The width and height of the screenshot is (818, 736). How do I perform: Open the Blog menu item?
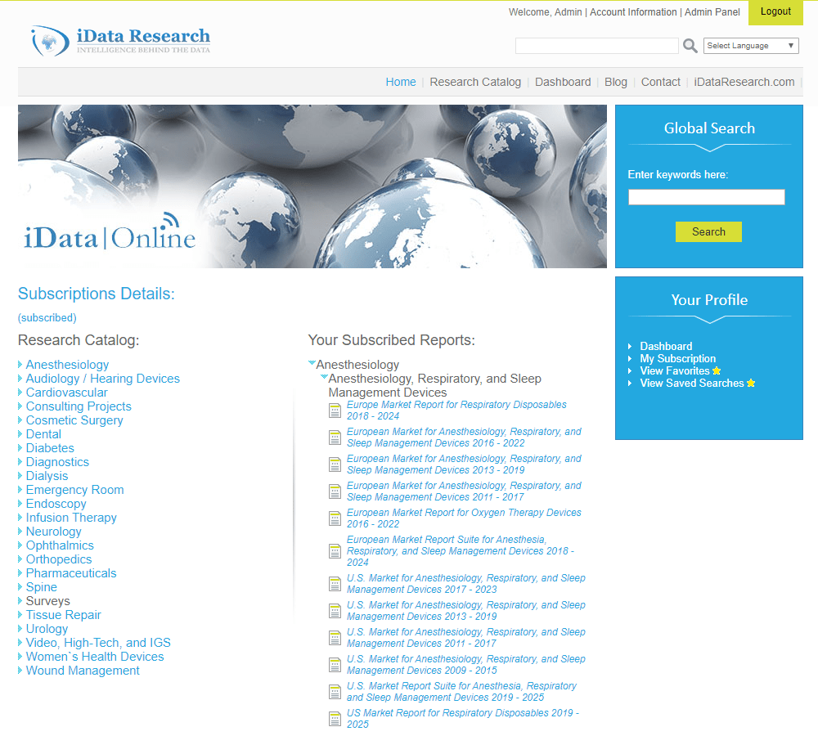tap(616, 82)
